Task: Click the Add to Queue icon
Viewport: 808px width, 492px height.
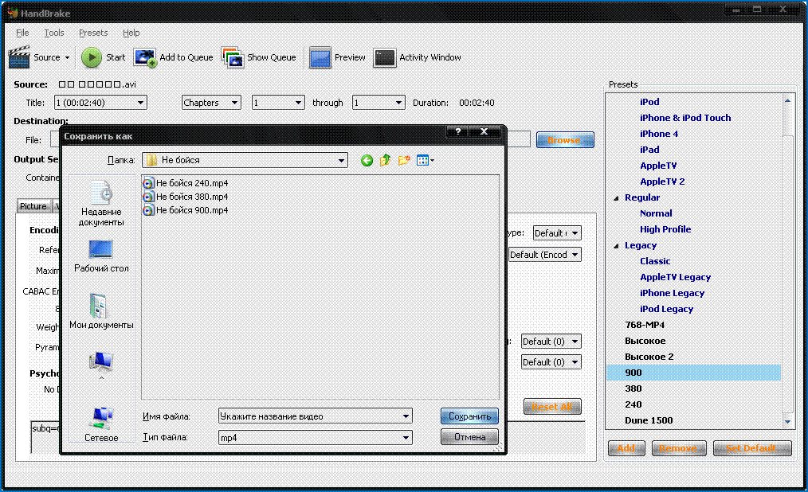Action: pos(145,57)
